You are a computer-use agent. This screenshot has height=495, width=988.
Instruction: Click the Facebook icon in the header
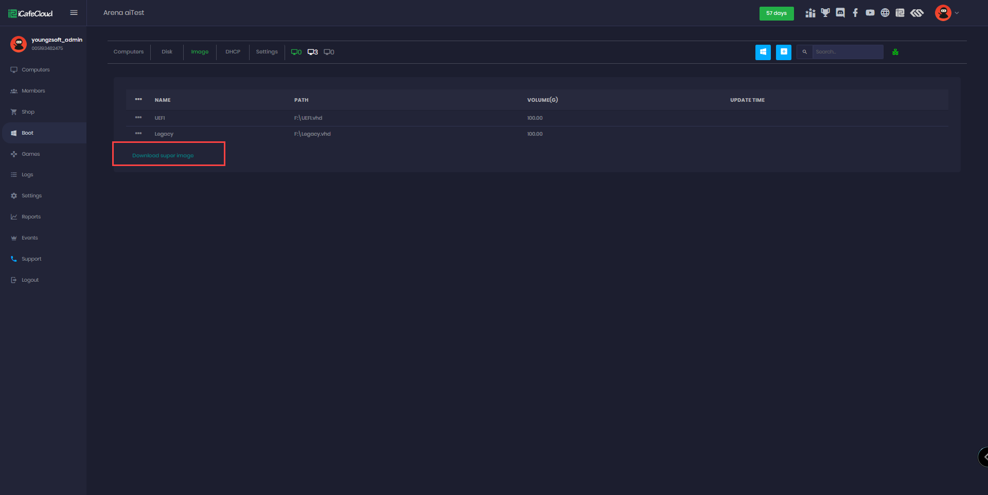click(x=856, y=13)
